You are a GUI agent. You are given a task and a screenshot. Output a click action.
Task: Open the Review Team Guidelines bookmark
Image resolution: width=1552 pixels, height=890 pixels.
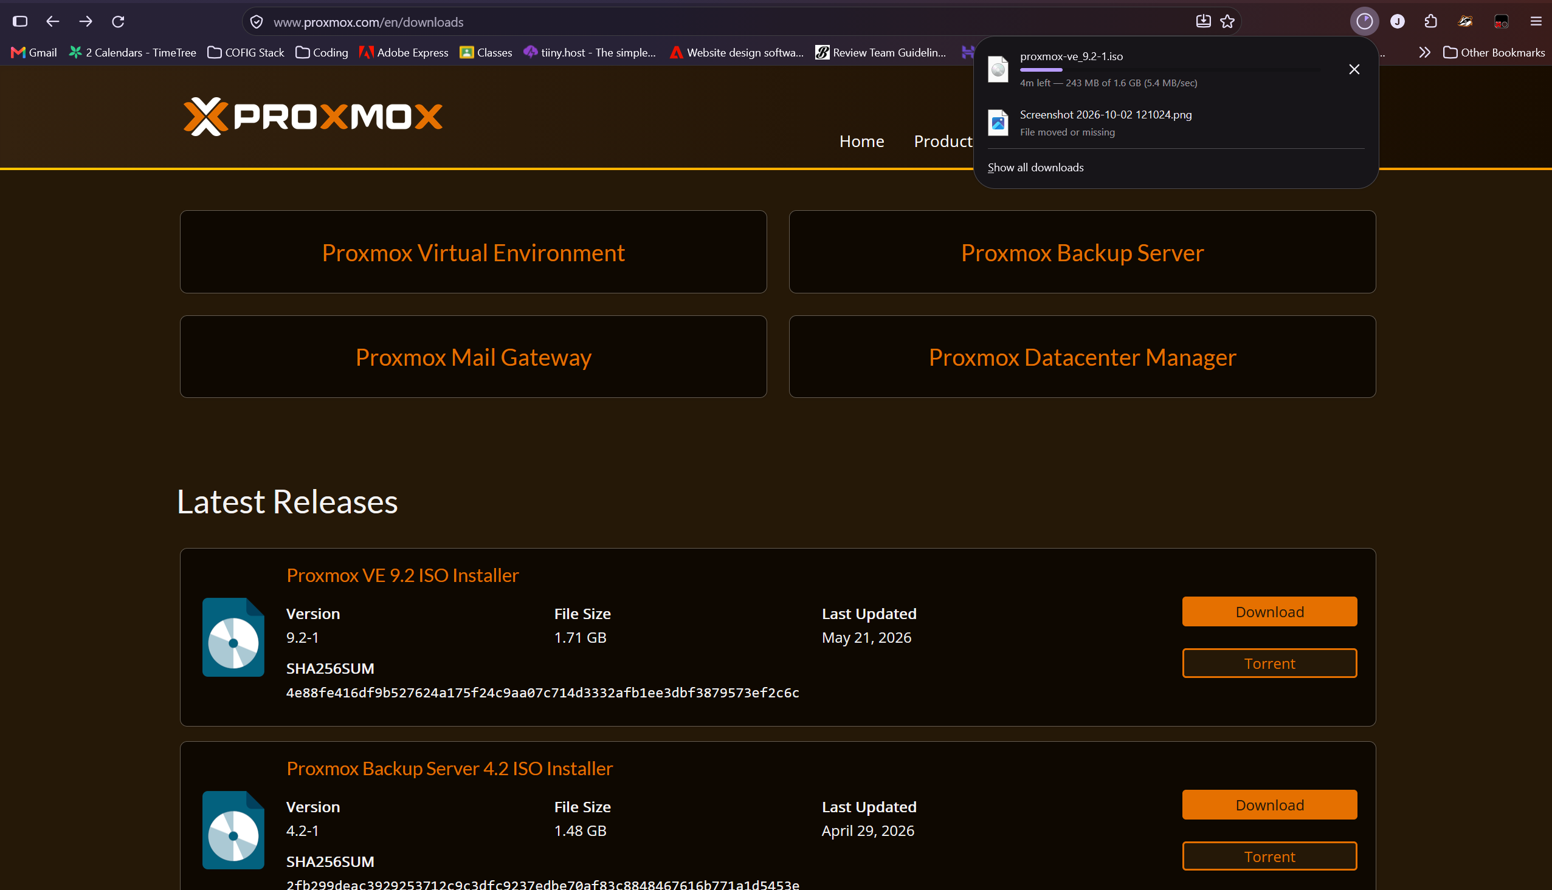pyautogui.click(x=881, y=53)
